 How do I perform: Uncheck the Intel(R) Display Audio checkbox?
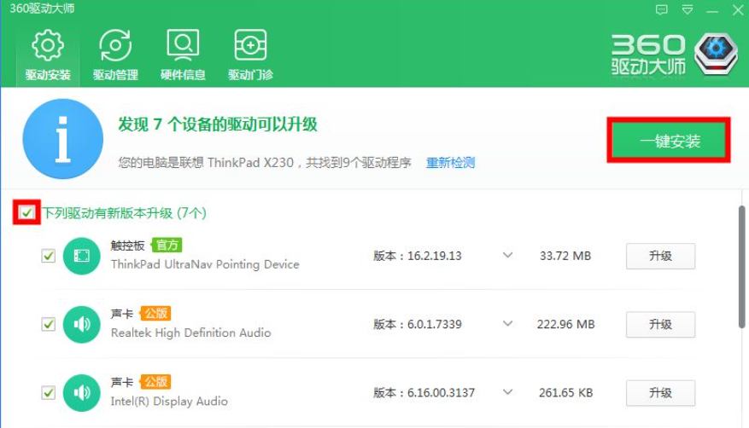coord(49,392)
